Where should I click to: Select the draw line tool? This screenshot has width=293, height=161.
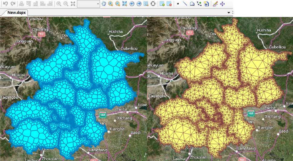tap(185, 4)
